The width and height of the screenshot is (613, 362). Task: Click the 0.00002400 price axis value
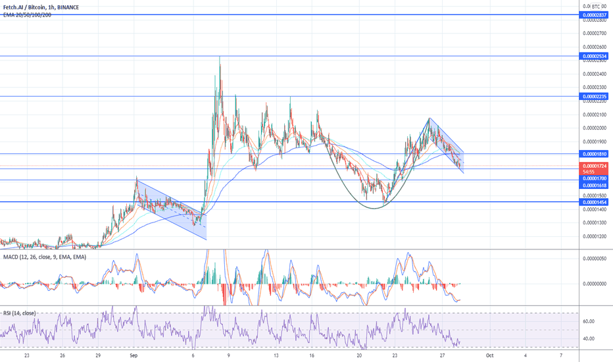coord(595,74)
